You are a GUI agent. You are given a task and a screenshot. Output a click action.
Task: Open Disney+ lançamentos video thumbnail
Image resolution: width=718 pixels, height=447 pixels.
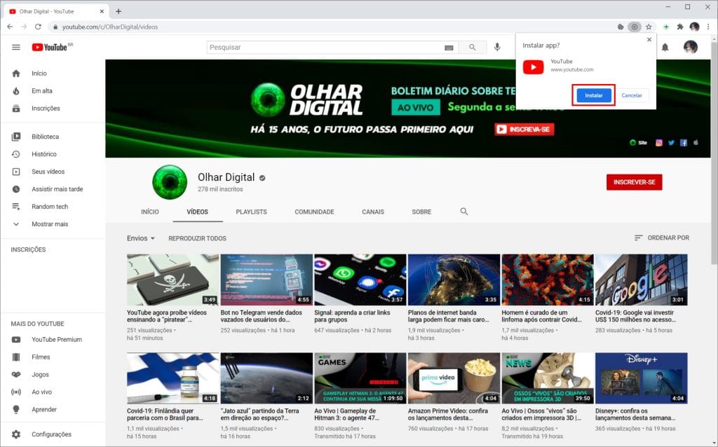(641, 378)
